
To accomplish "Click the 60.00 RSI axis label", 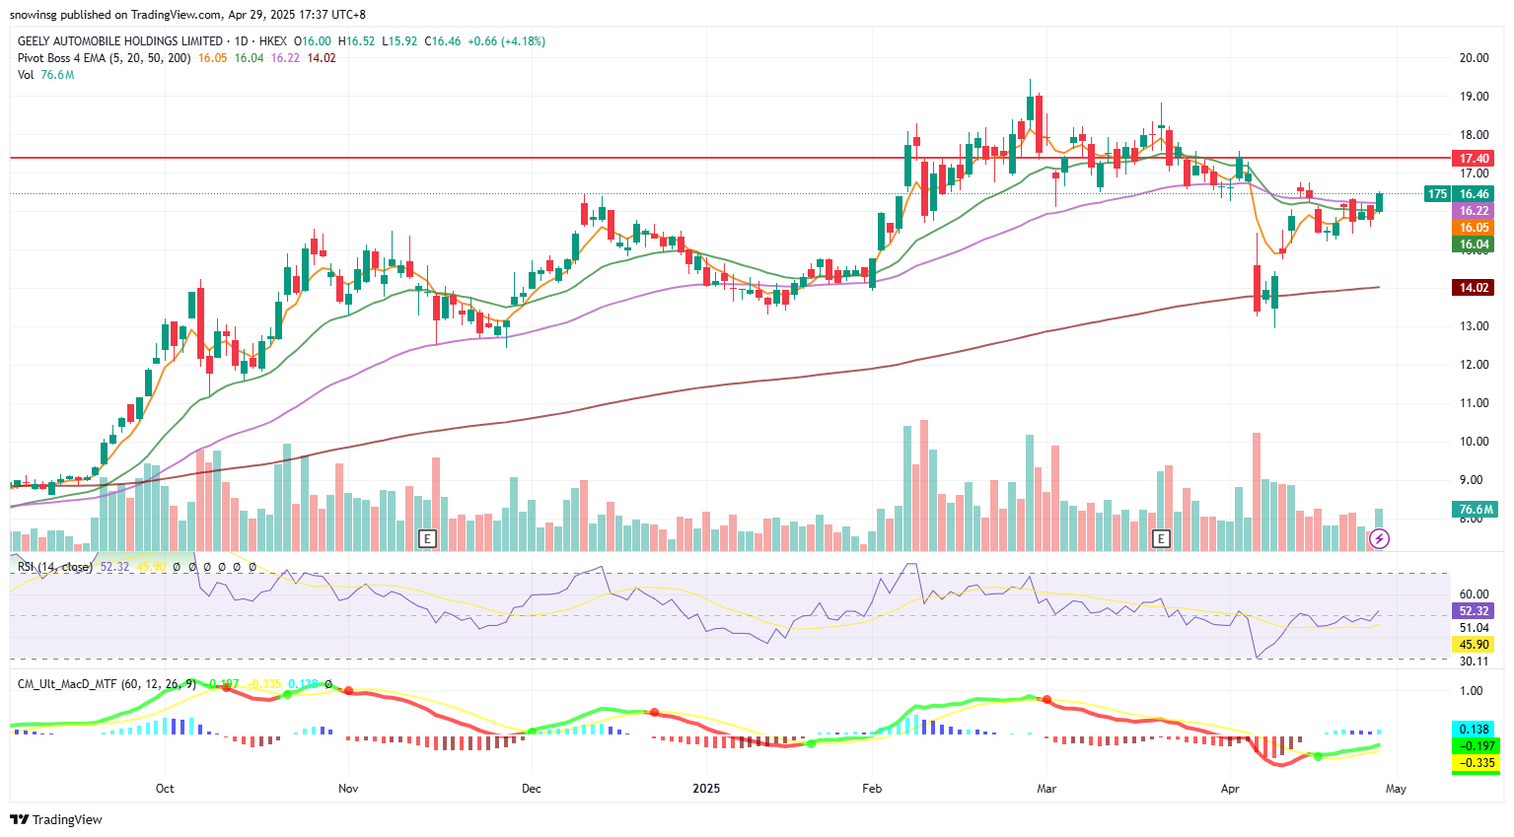I will tap(1474, 594).
